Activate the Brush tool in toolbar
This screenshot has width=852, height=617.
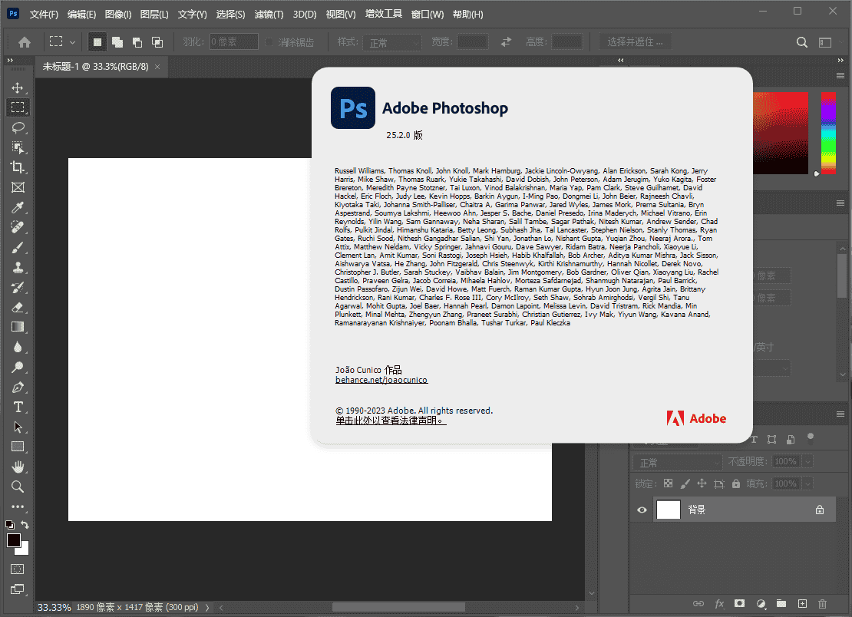pos(18,247)
